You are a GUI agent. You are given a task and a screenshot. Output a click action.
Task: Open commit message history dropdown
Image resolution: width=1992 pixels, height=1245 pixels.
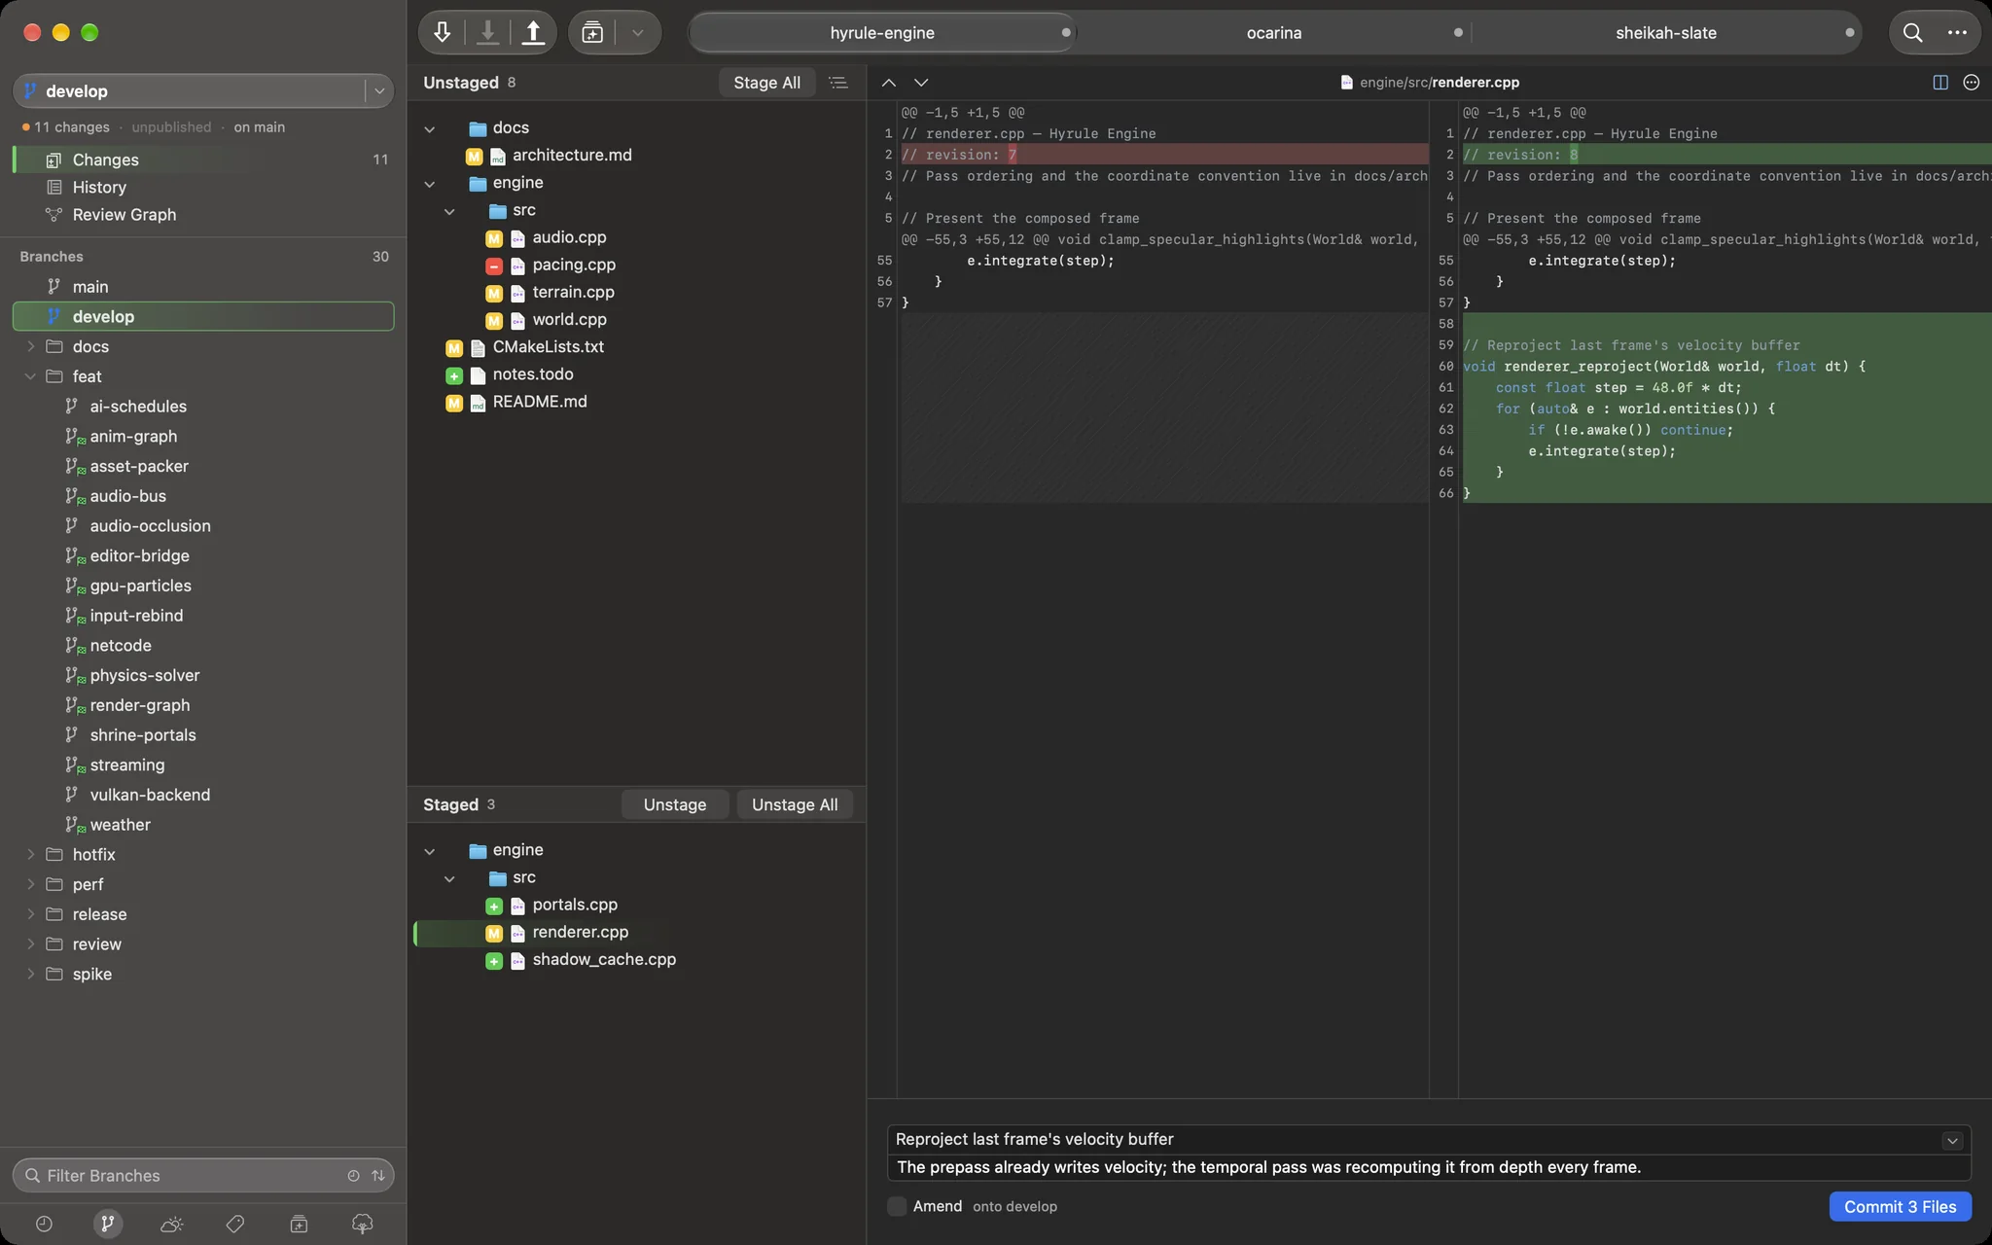click(x=1951, y=1141)
